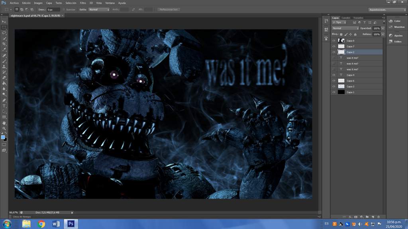The height and width of the screenshot is (229, 408).
Task: Open Google Chrome from the taskbar
Action: [x=41, y=224]
